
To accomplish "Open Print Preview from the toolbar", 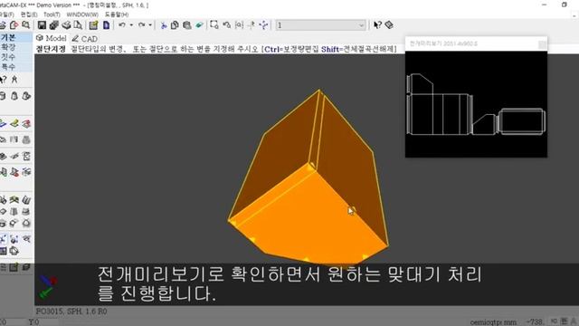I will (x=78, y=25).
